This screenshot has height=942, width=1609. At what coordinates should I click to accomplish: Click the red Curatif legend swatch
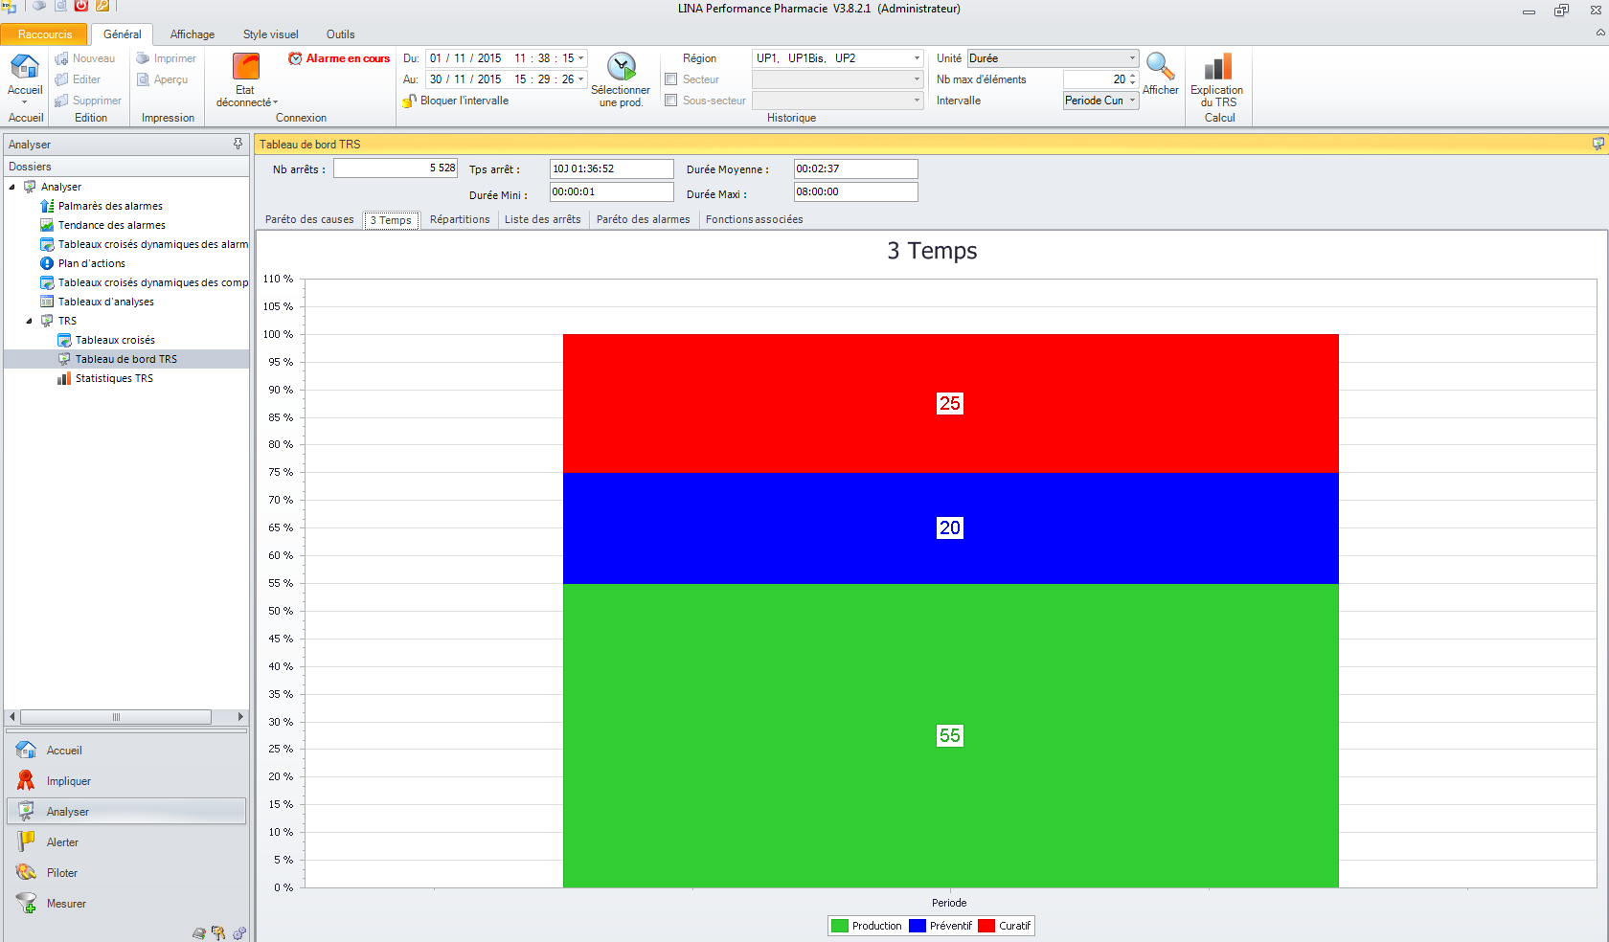(986, 926)
